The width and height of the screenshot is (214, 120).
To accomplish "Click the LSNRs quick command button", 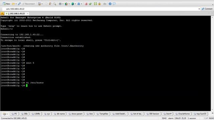I will [x=36, y=114].
